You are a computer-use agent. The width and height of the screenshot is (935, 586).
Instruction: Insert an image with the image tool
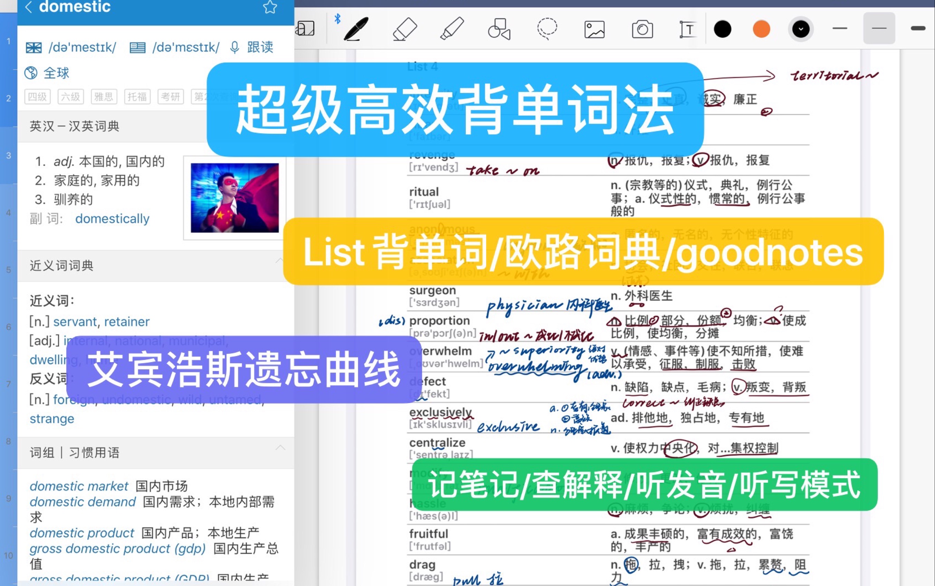click(595, 29)
